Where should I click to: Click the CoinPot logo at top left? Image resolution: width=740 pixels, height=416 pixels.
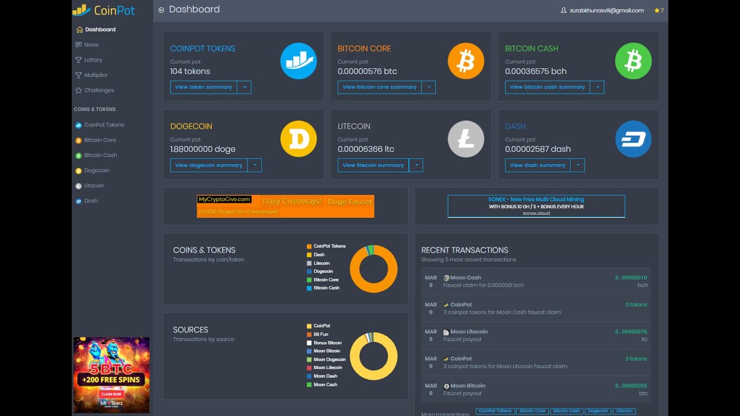(103, 10)
